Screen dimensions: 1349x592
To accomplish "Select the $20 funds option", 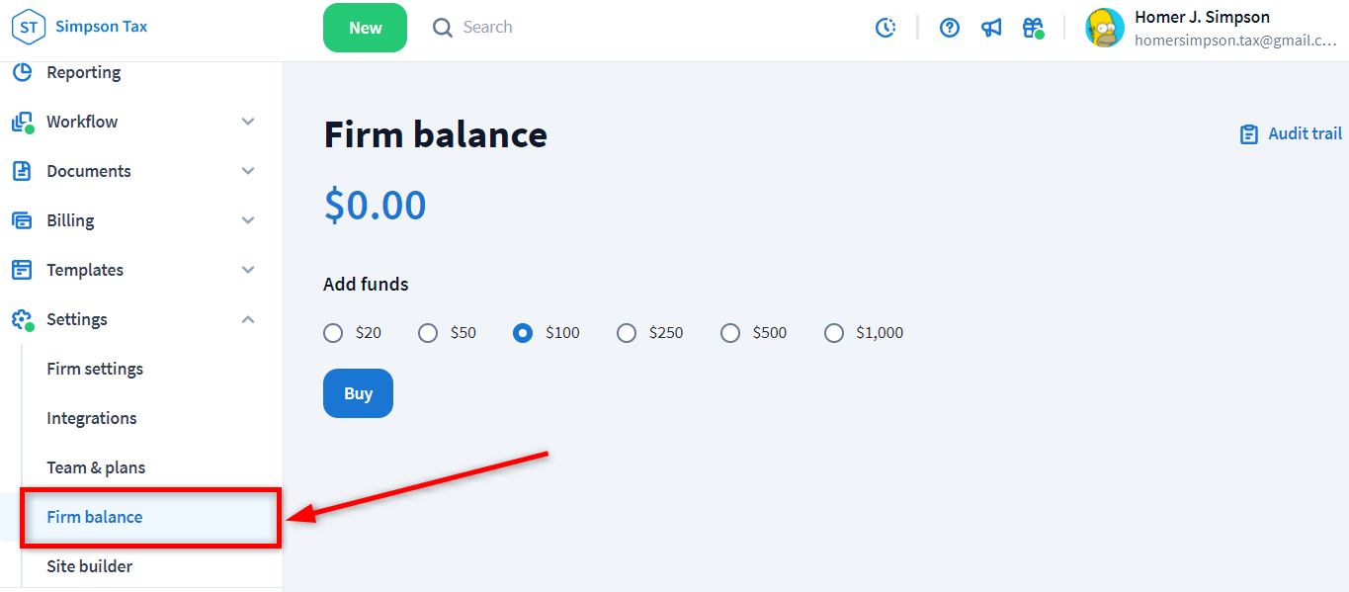I will point(333,333).
